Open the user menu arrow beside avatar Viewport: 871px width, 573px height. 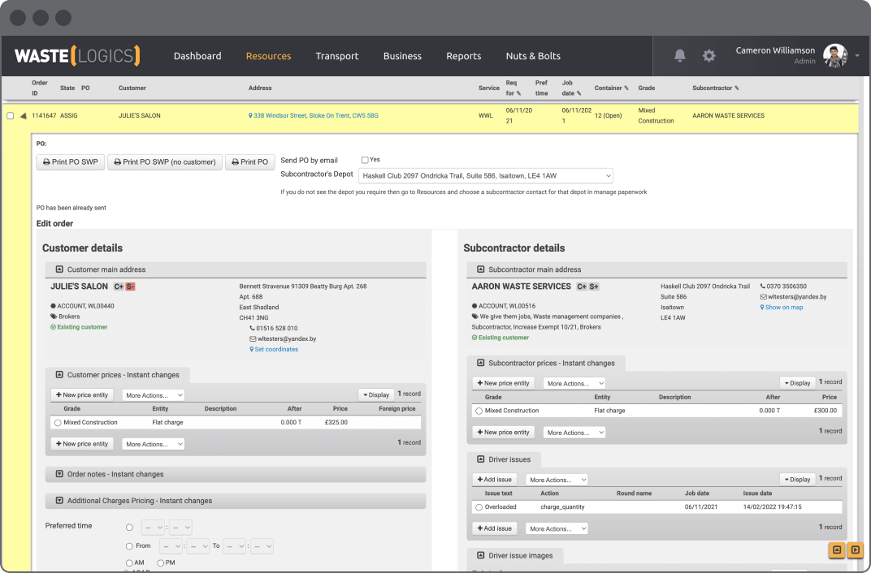[857, 55]
